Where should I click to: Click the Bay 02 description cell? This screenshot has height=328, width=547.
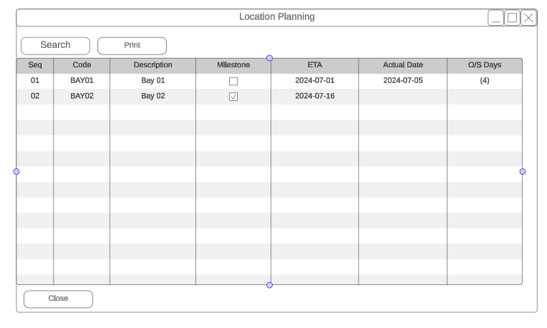153,96
